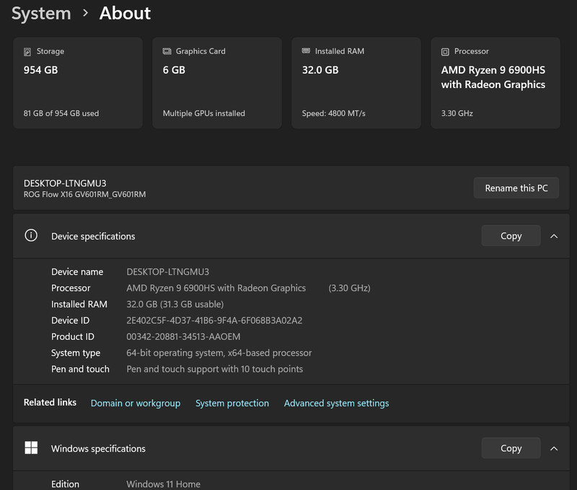Click the 'Product ID' row label
Screen dimensions: 577x490
tap(73, 336)
